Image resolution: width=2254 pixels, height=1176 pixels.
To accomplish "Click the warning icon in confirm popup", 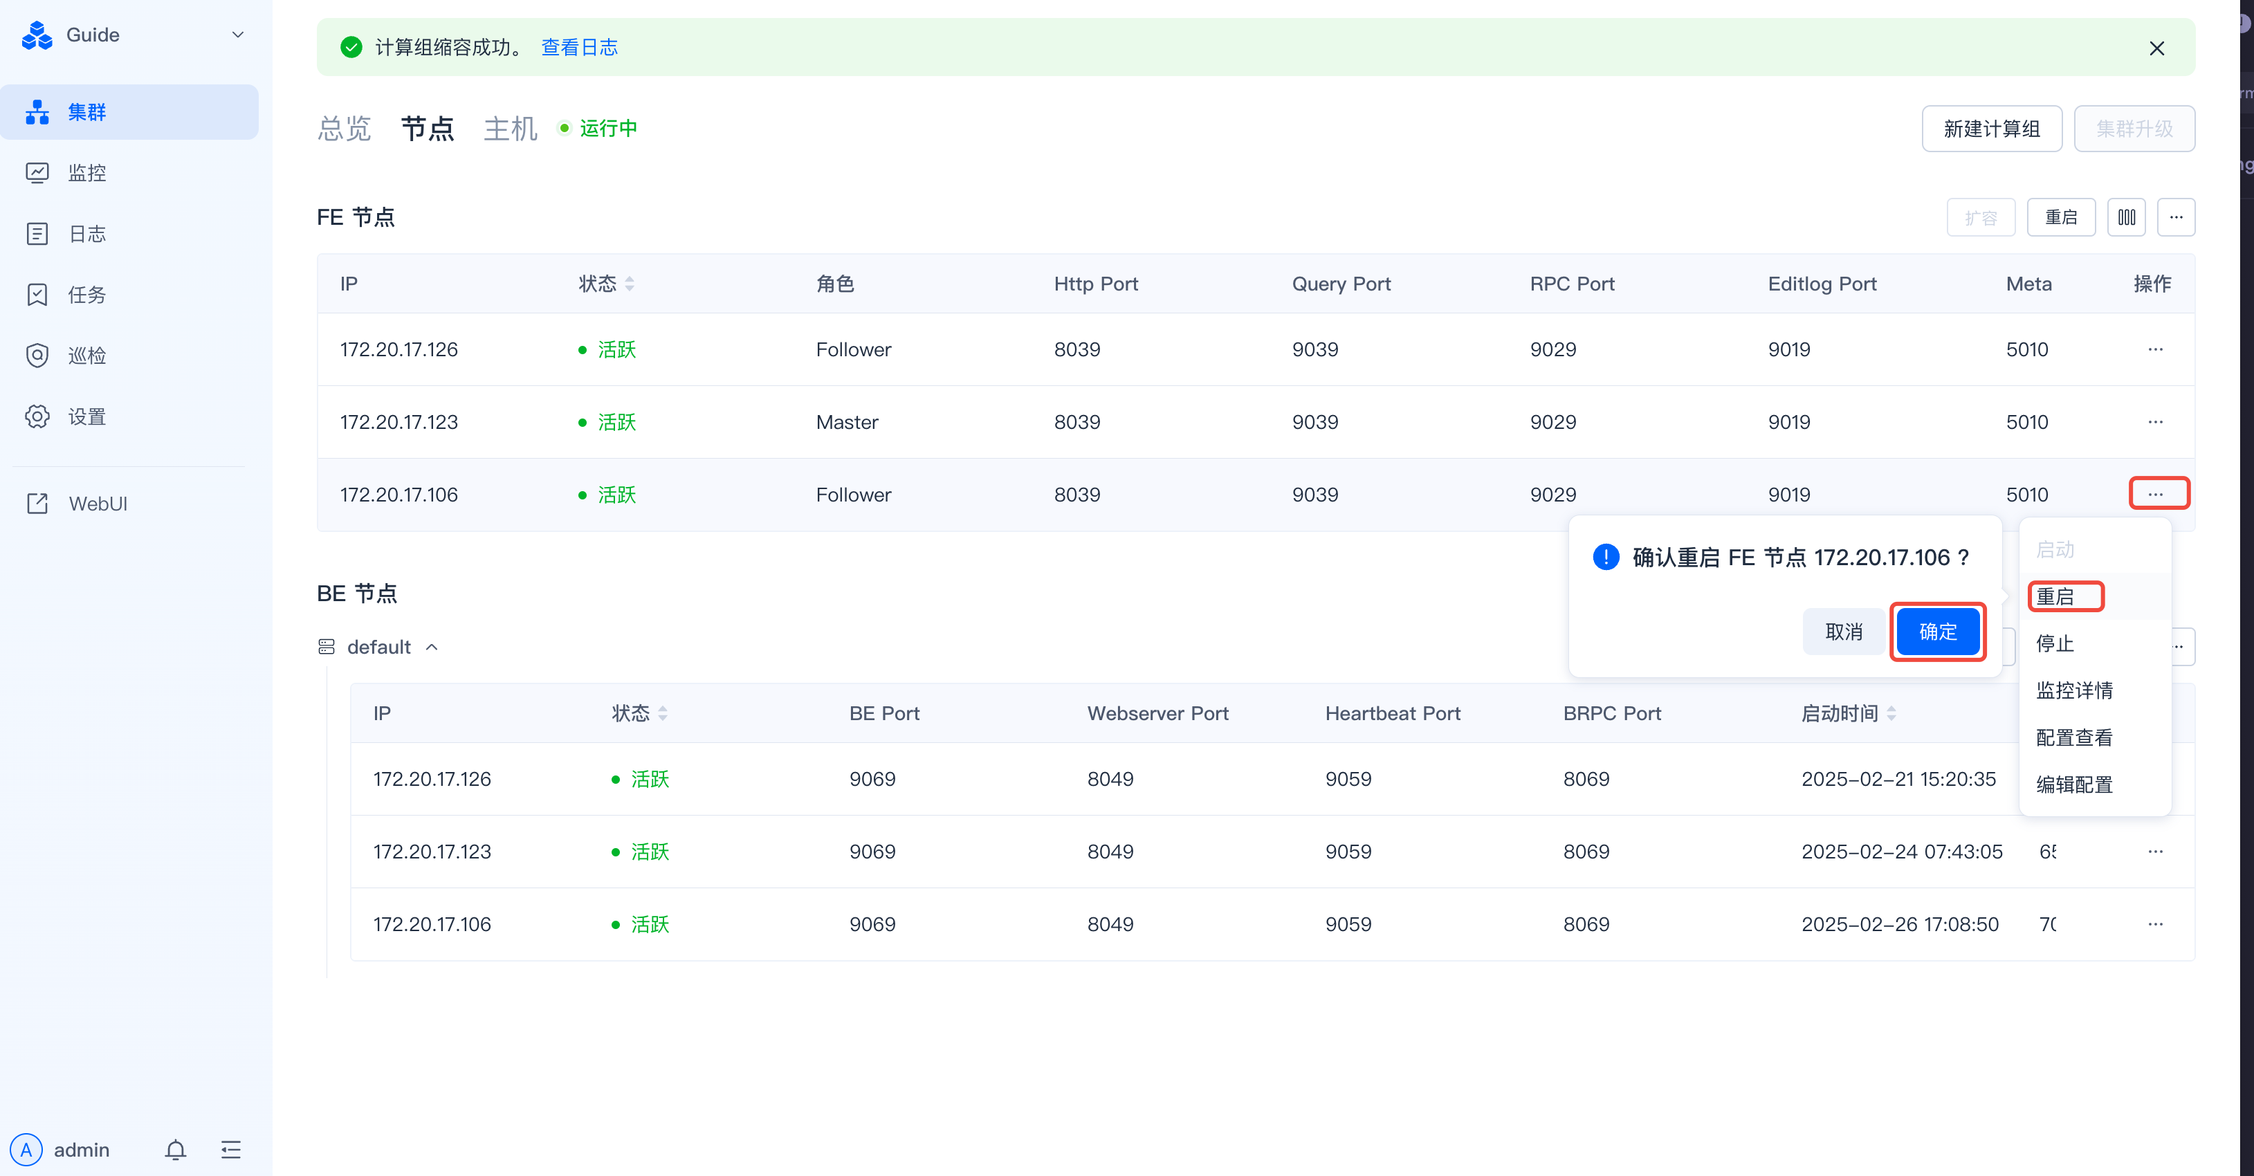I will [1606, 556].
